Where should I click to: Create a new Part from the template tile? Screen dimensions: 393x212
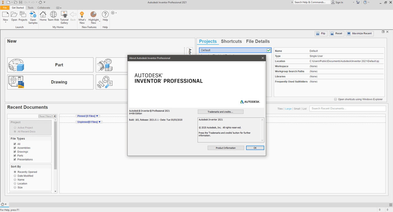click(50, 65)
